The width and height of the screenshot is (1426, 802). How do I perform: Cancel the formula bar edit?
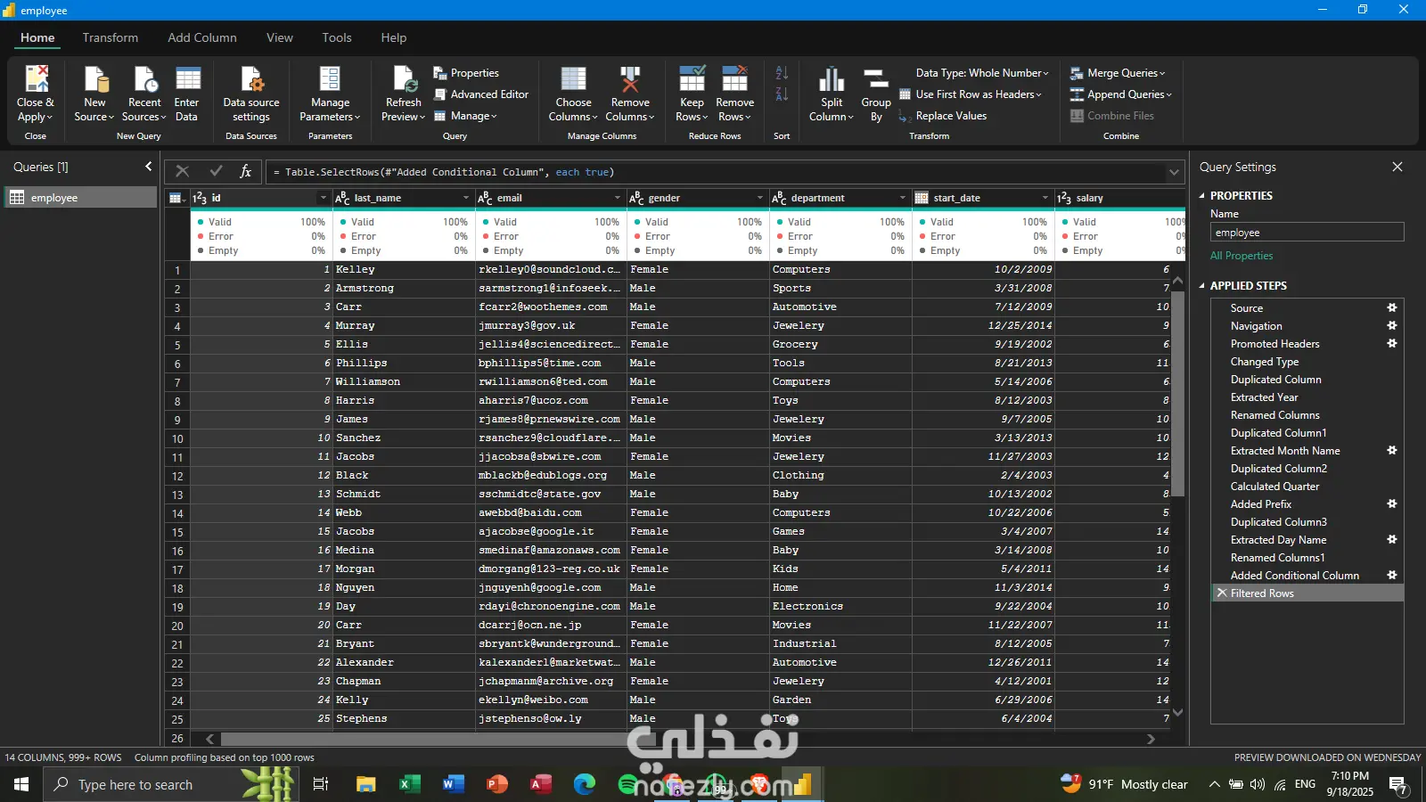pyautogui.click(x=183, y=171)
